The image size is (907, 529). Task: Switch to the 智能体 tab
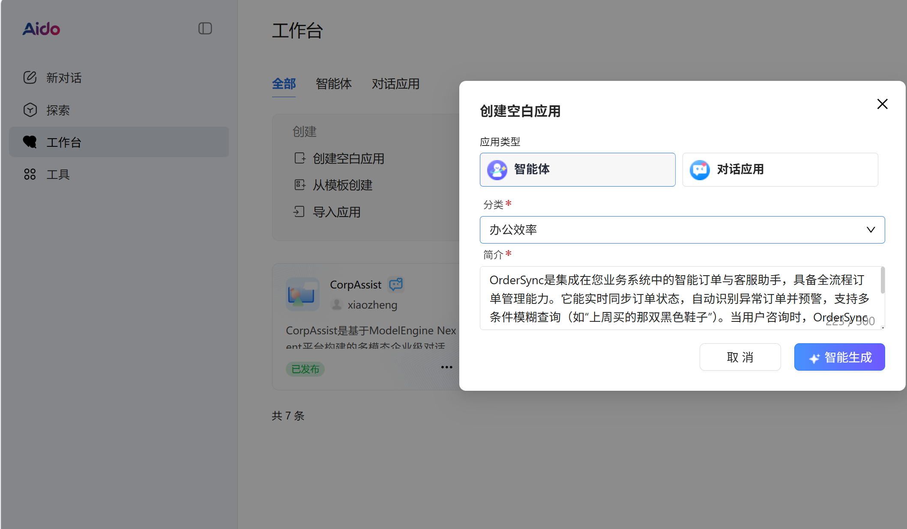tap(333, 84)
